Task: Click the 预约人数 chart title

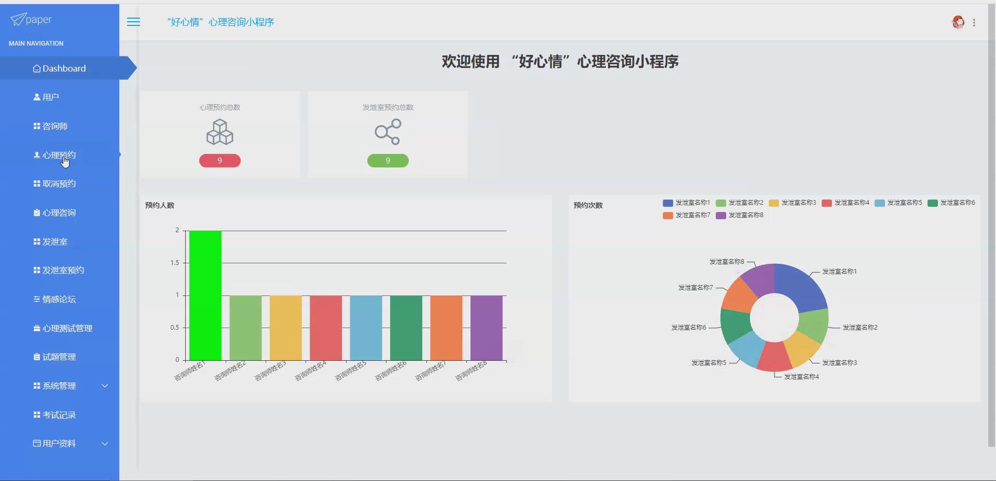Action: [160, 205]
